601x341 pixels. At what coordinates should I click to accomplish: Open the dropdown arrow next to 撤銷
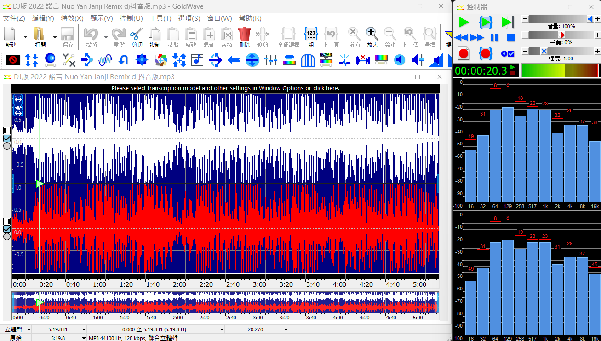pyautogui.click(x=106, y=37)
